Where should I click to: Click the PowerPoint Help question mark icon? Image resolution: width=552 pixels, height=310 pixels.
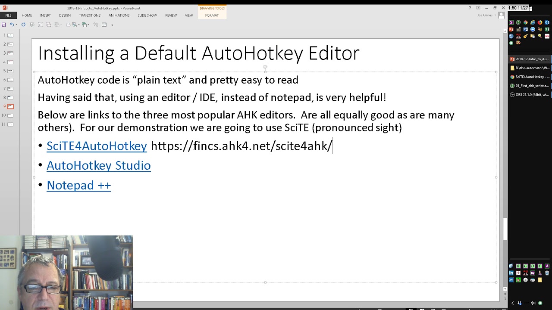(470, 8)
